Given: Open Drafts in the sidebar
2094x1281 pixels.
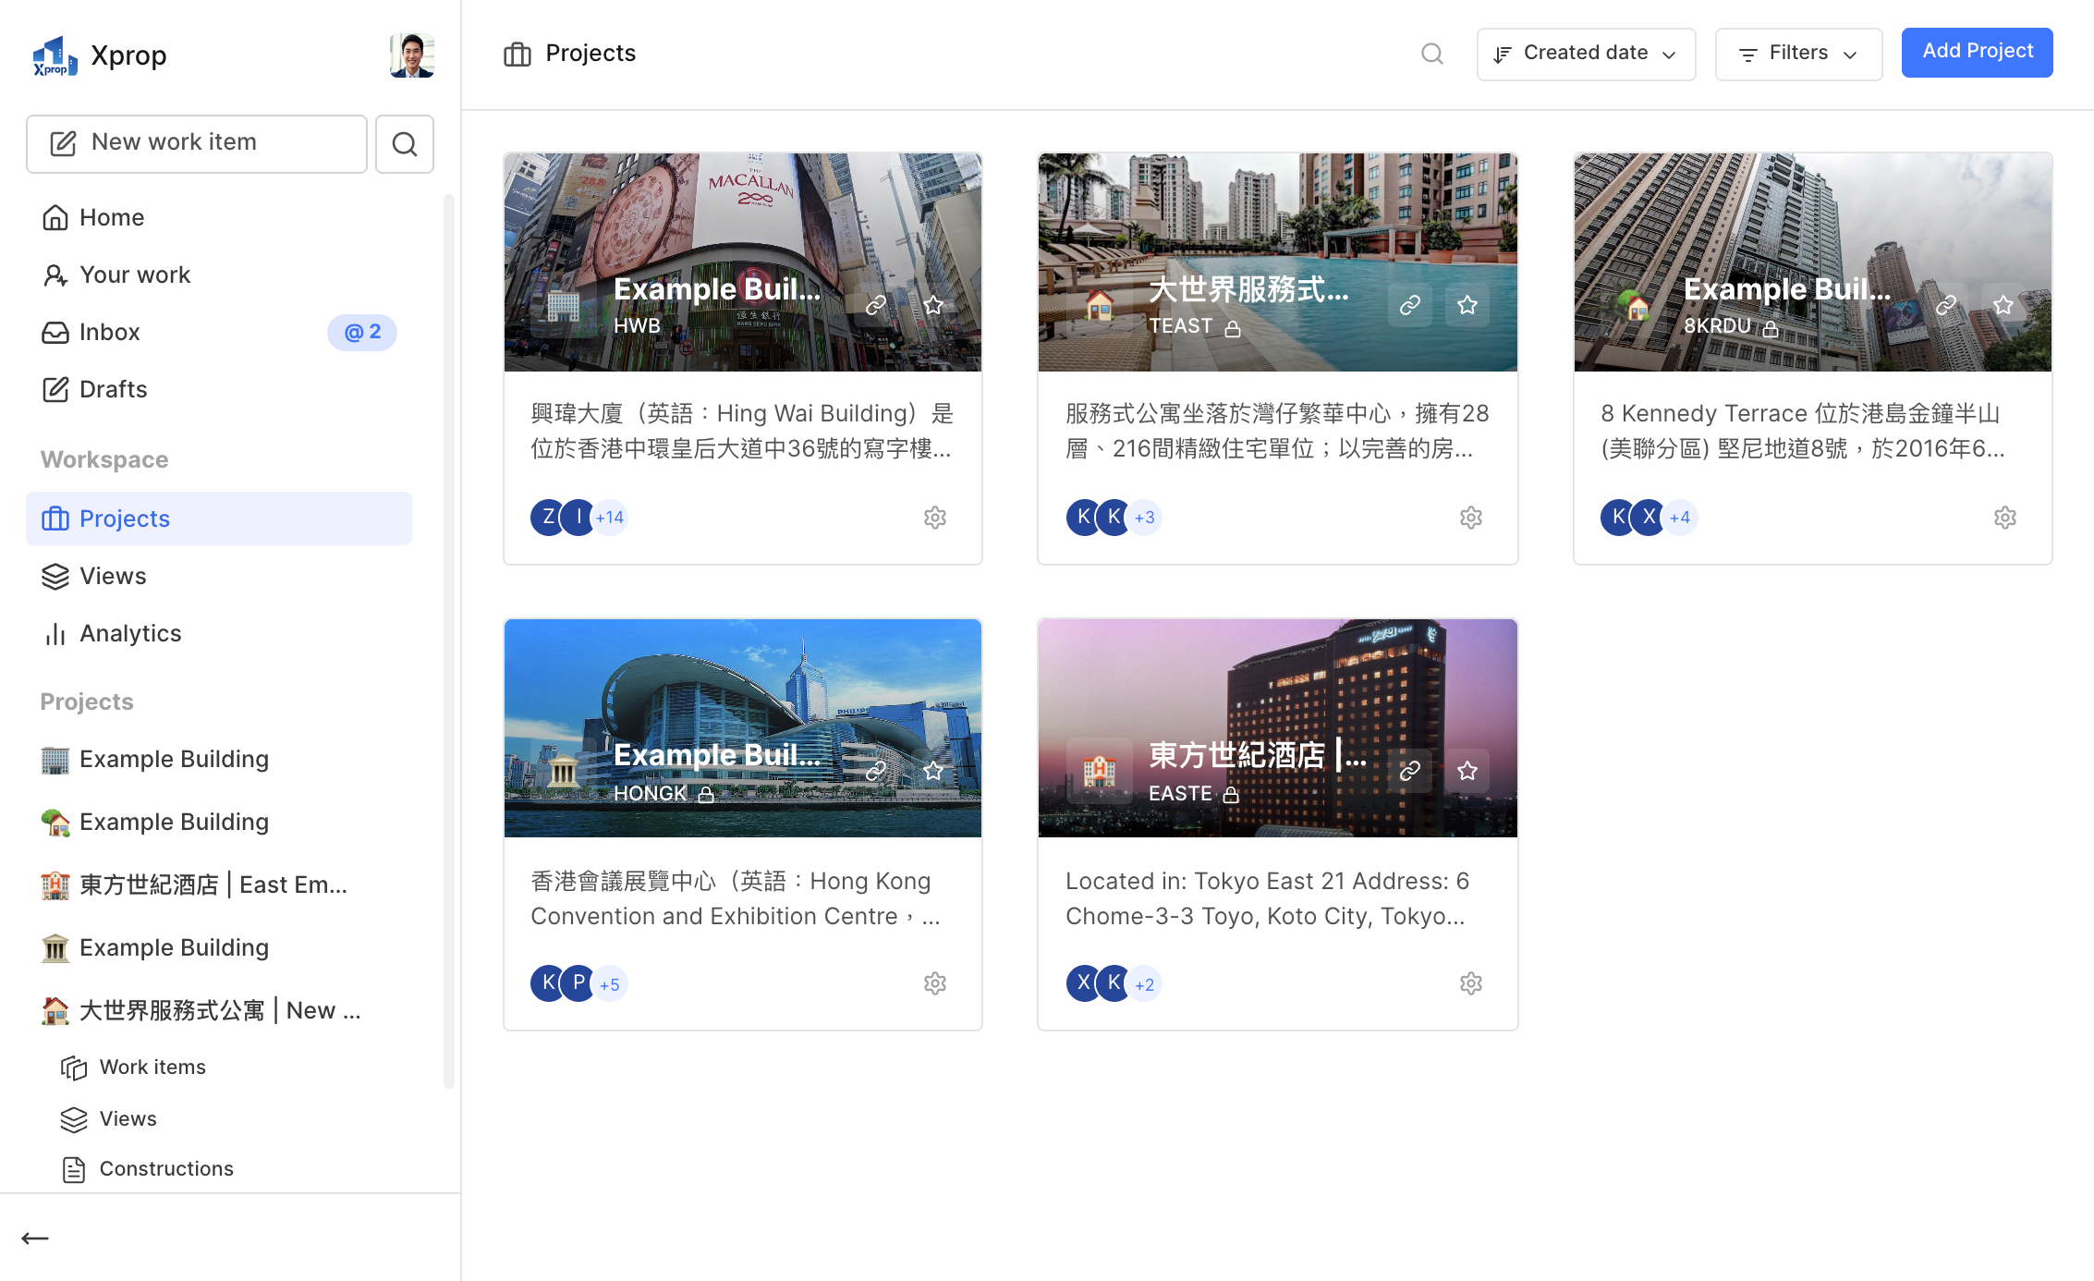Looking at the screenshot, I should tap(219, 390).
